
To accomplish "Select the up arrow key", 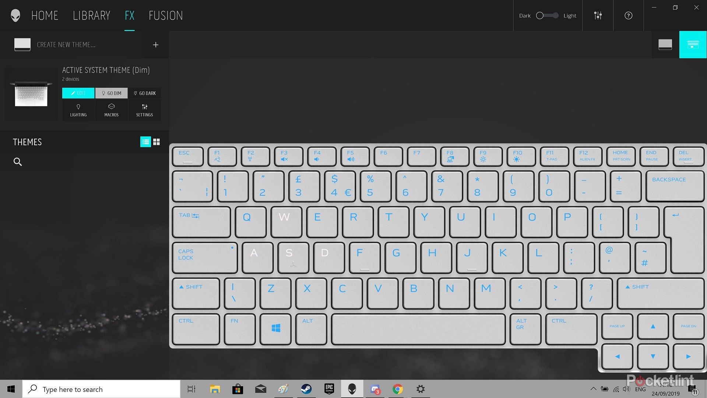I will [653, 327].
